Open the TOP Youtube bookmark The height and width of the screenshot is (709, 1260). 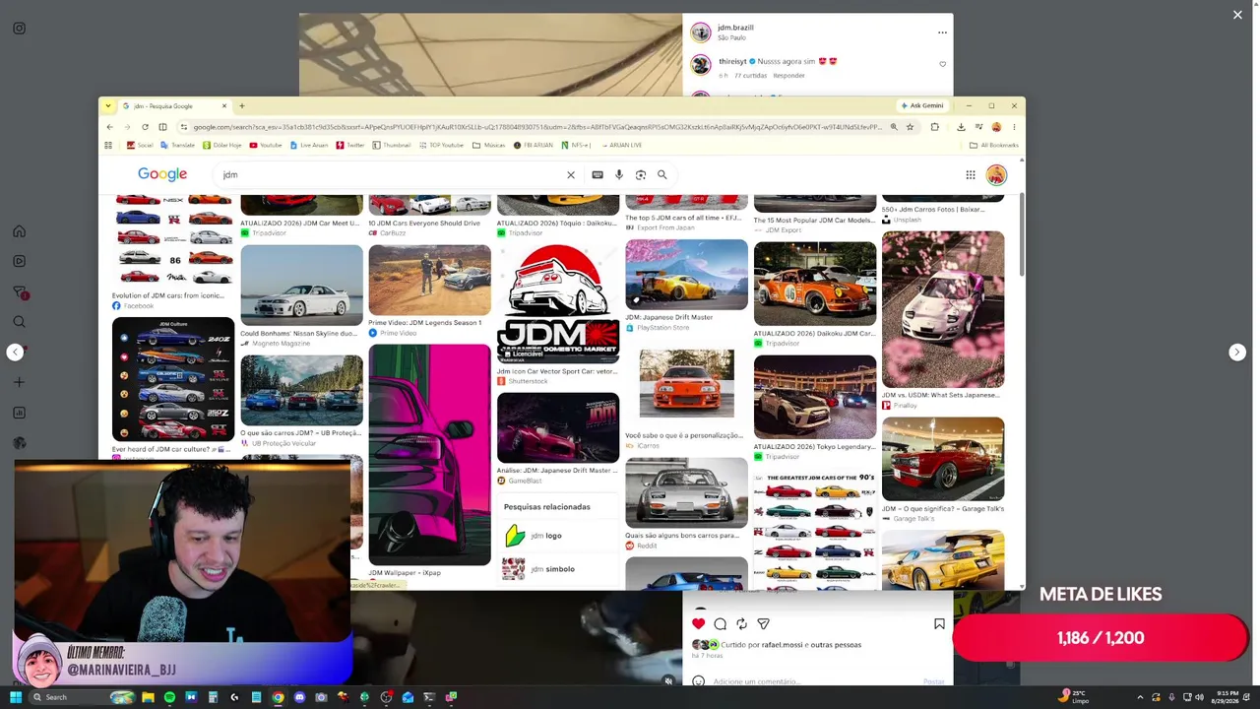point(441,145)
